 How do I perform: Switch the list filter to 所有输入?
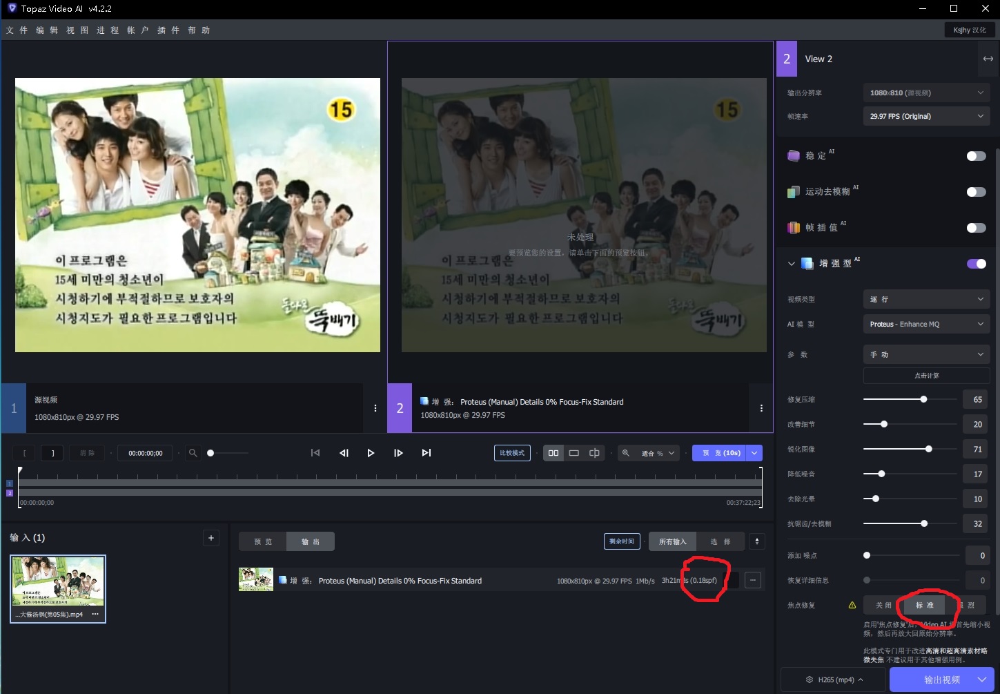point(672,541)
